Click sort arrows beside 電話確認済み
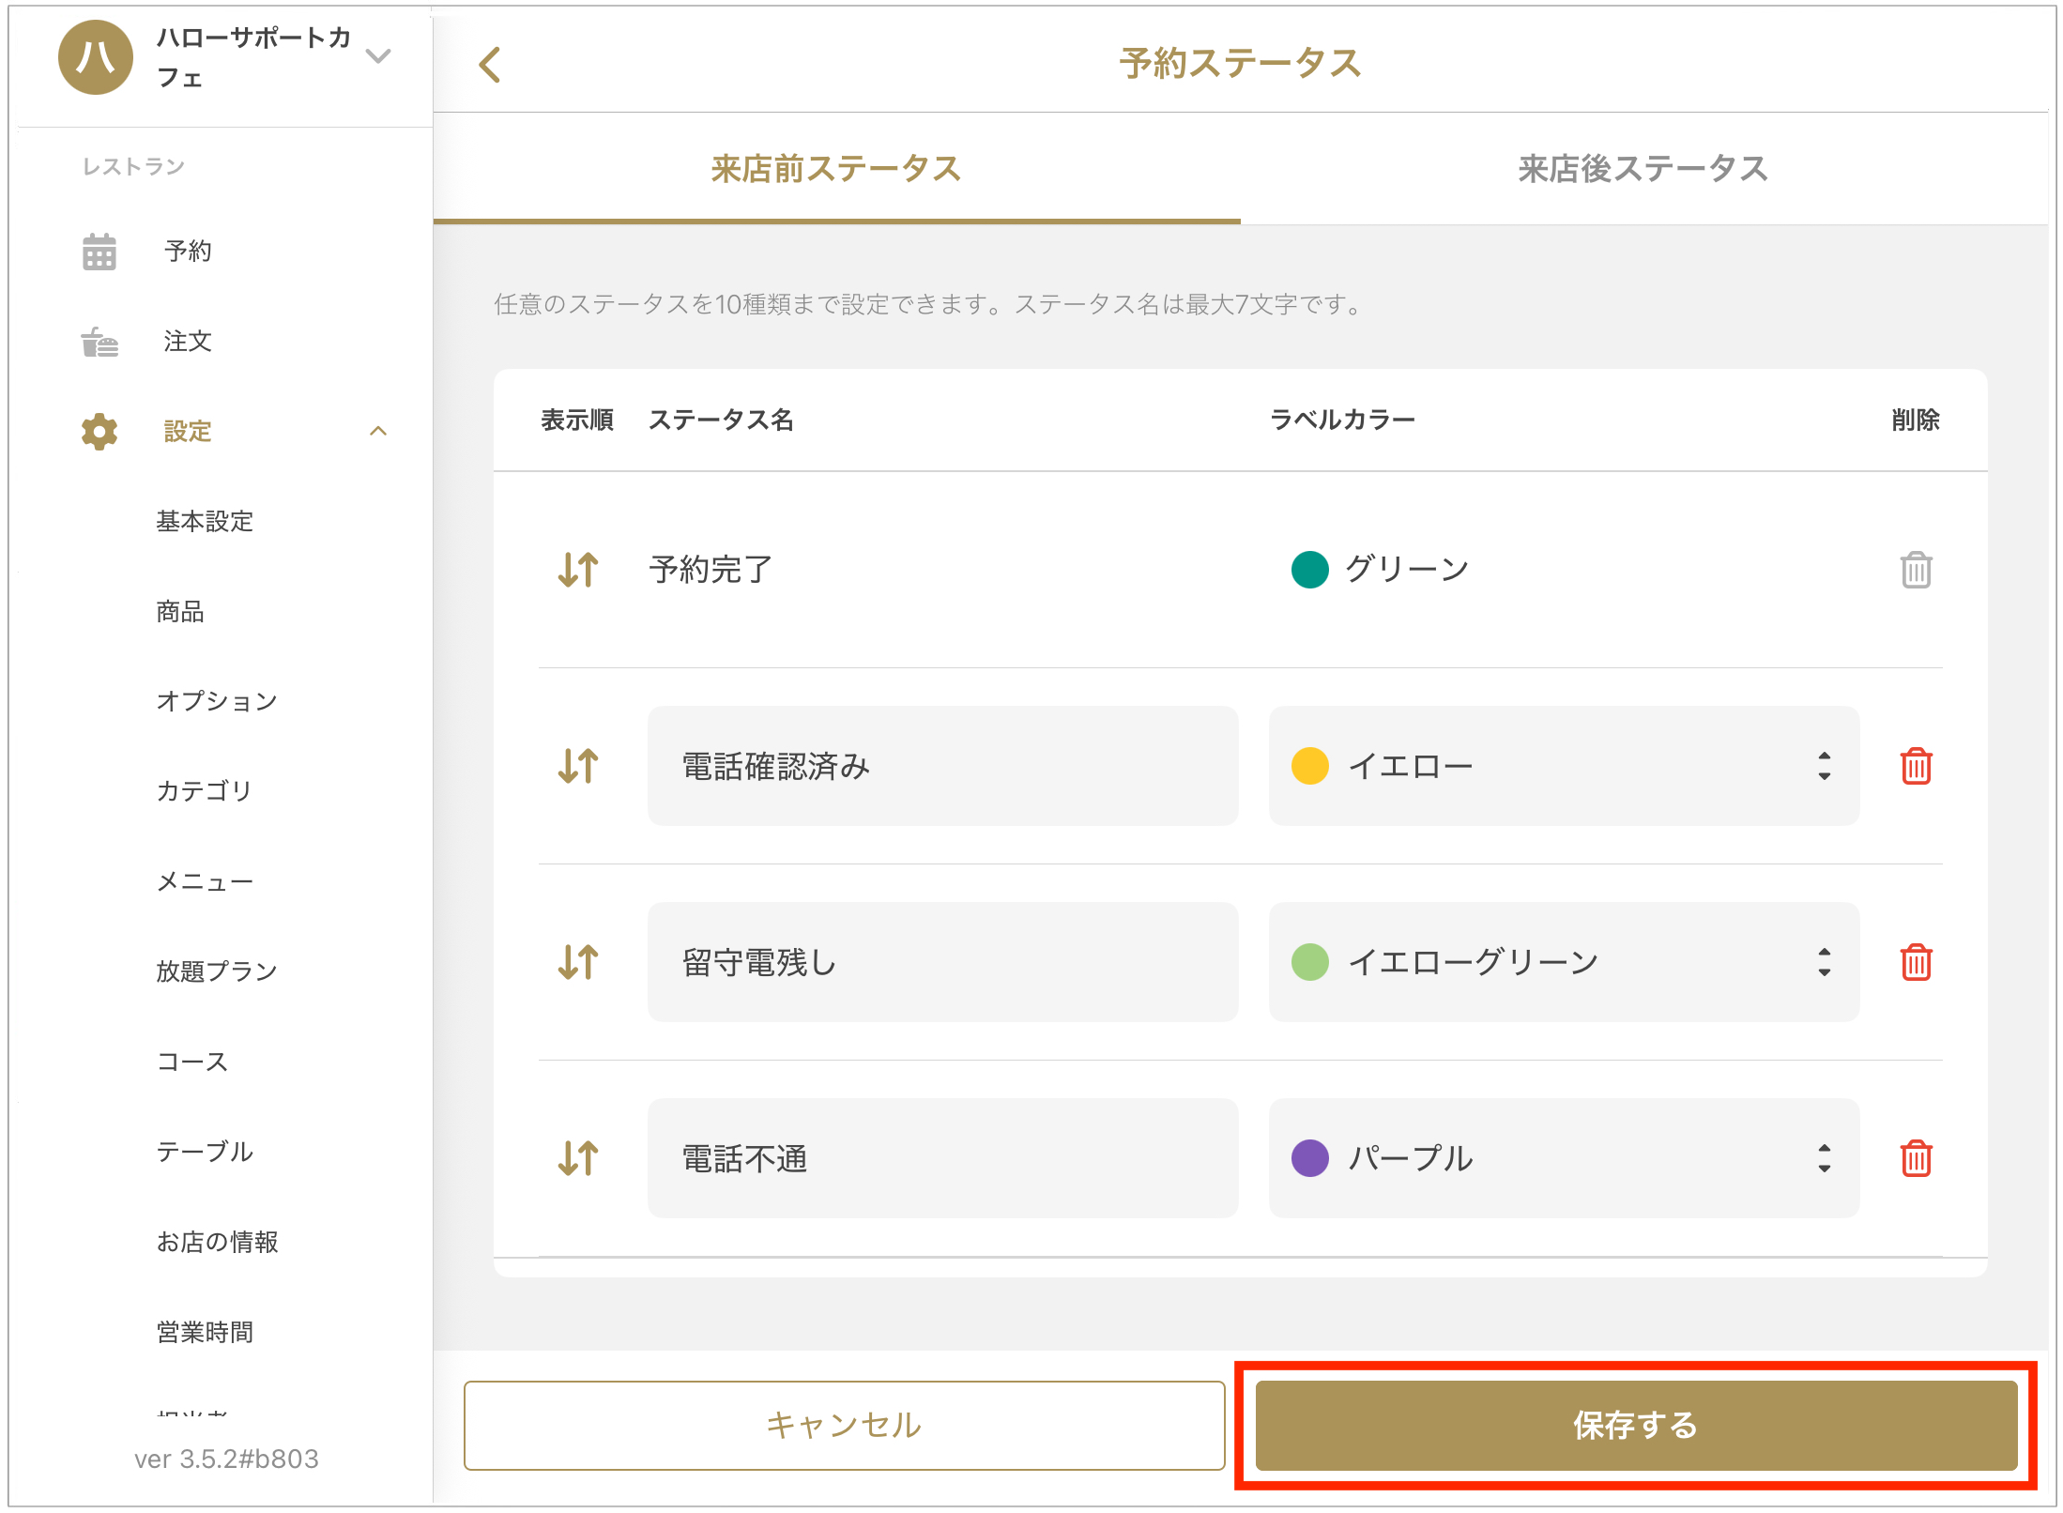 point(577,766)
